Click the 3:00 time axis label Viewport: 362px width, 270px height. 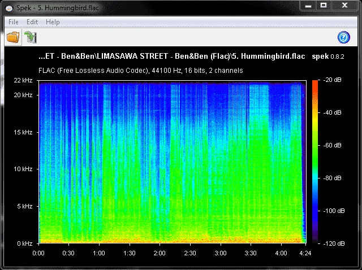[221, 253]
